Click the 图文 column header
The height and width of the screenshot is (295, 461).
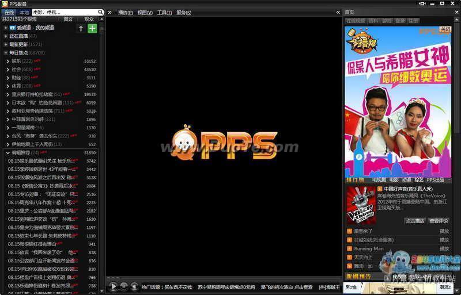68,19
